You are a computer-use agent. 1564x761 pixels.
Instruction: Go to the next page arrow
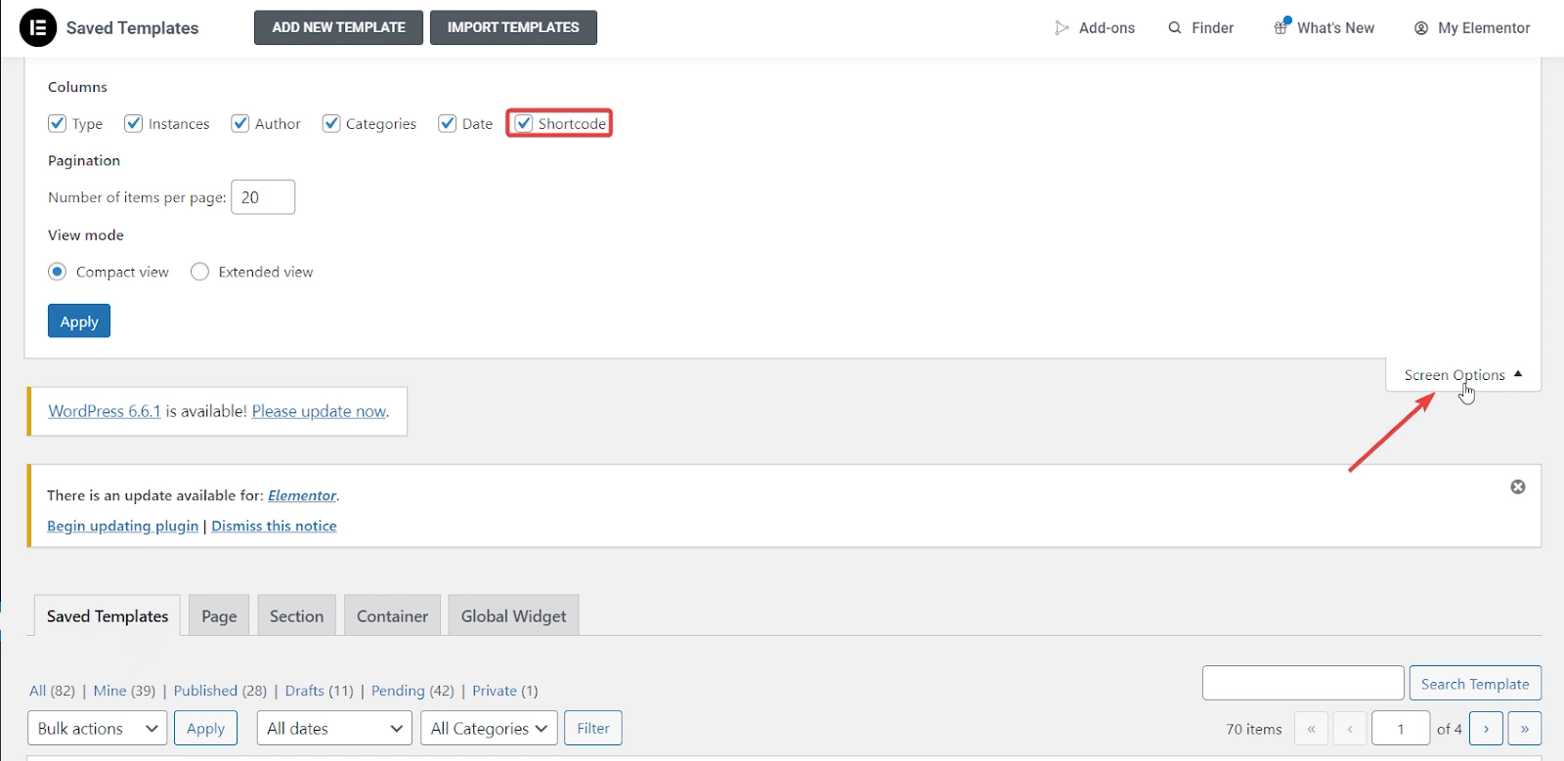coord(1486,728)
